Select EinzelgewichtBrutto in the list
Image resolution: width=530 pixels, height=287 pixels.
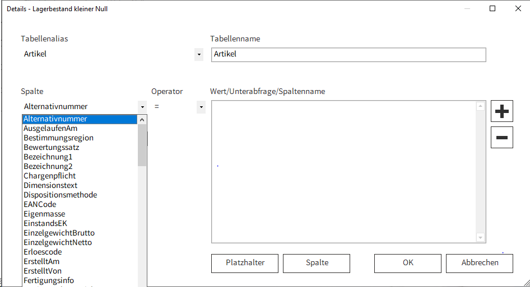coord(80,233)
